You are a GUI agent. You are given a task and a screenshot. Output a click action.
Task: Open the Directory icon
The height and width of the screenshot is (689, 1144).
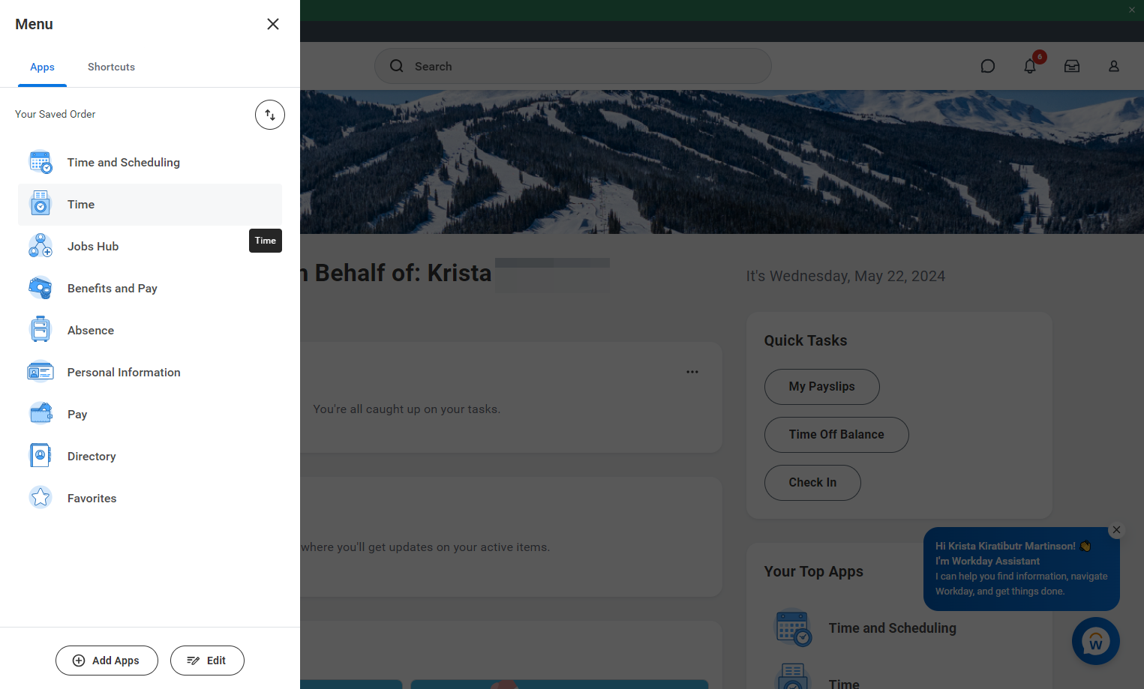41,456
